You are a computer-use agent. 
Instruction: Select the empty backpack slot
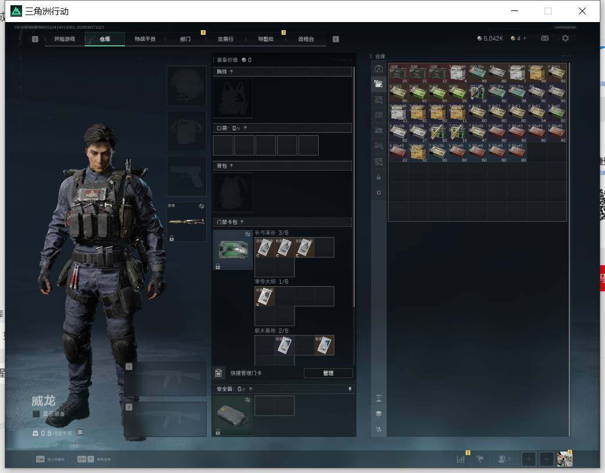coord(233,192)
